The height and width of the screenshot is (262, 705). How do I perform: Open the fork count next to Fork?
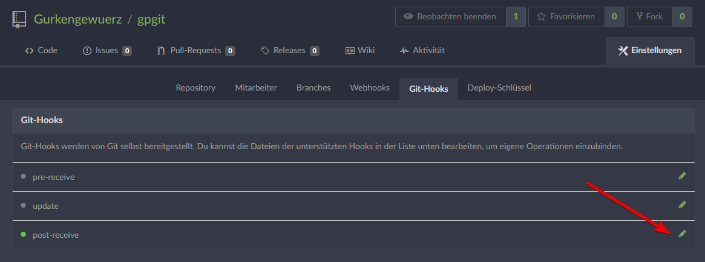click(x=682, y=17)
